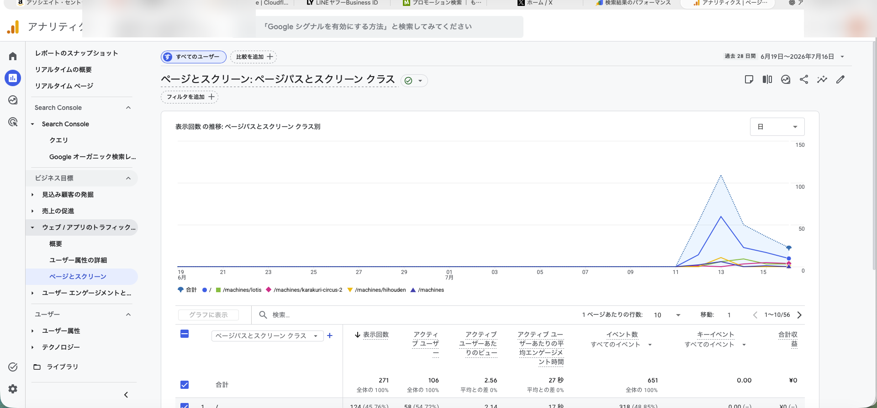This screenshot has height=408, width=877.
Task: Open the Explore icon in left rail
Action: point(13,100)
